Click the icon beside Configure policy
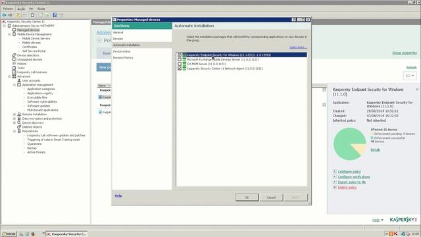Image resolution: width=421 pixels, height=237 pixels. pos(335,171)
